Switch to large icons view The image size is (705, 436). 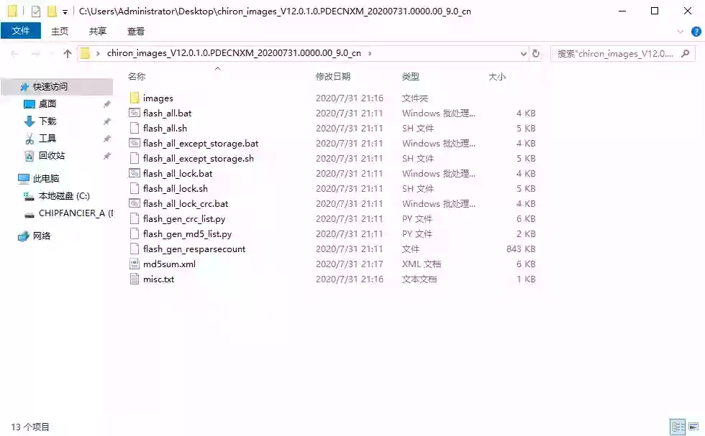tap(693, 427)
